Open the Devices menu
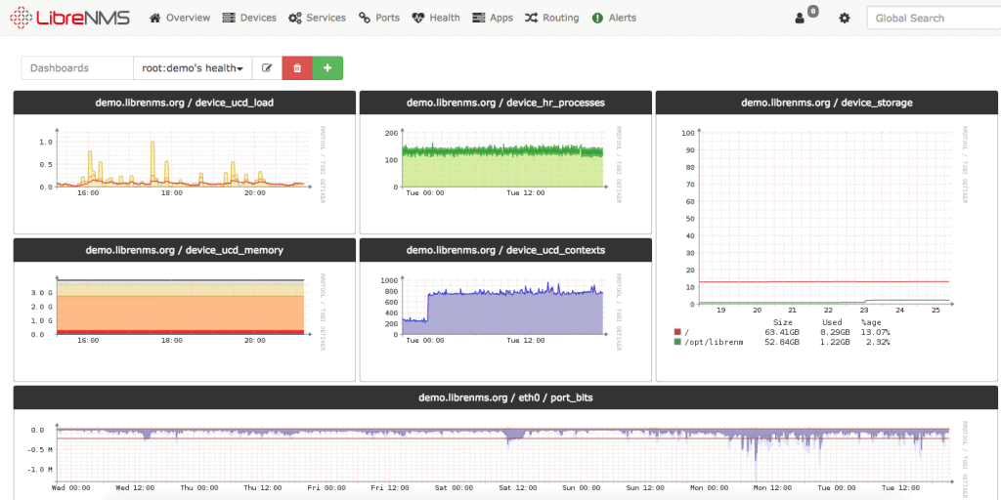Image resolution: width=1001 pixels, height=500 pixels. click(x=249, y=18)
